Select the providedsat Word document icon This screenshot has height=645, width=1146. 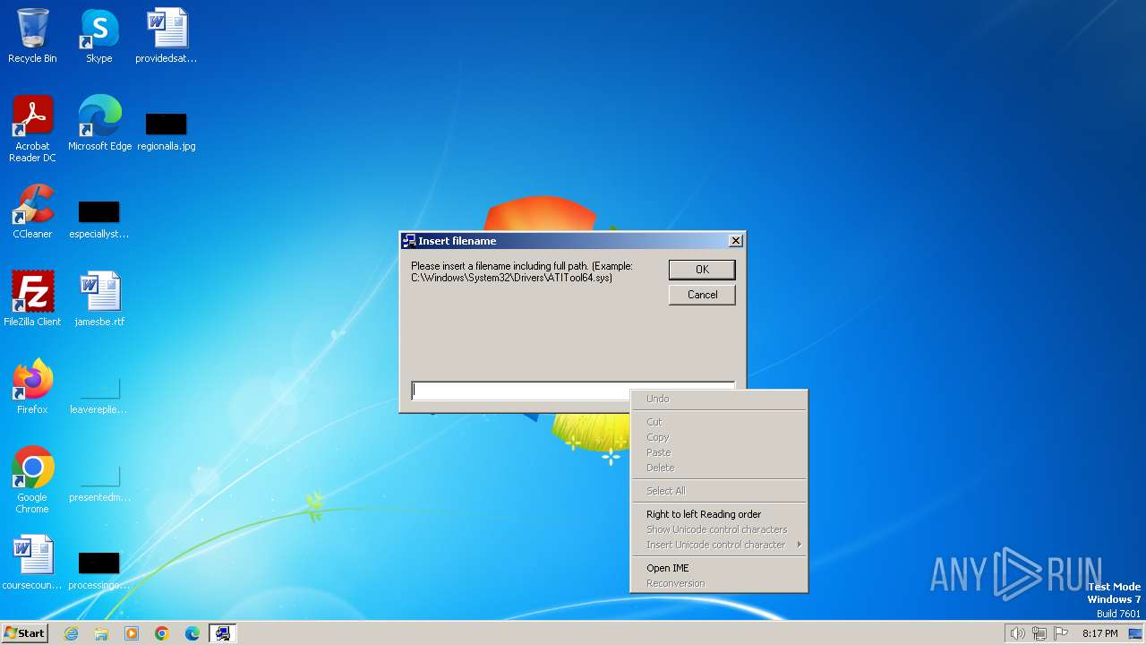point(167,36)
